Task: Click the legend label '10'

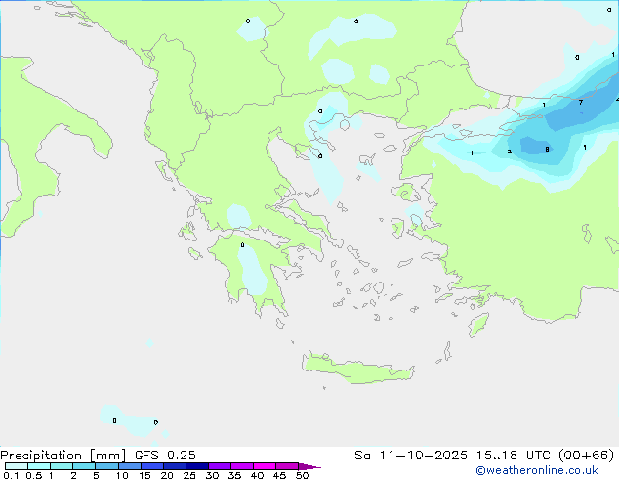Action: 122,475
